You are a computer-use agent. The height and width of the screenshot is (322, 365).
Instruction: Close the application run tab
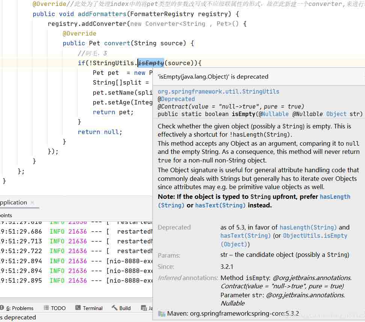(32, 203)
